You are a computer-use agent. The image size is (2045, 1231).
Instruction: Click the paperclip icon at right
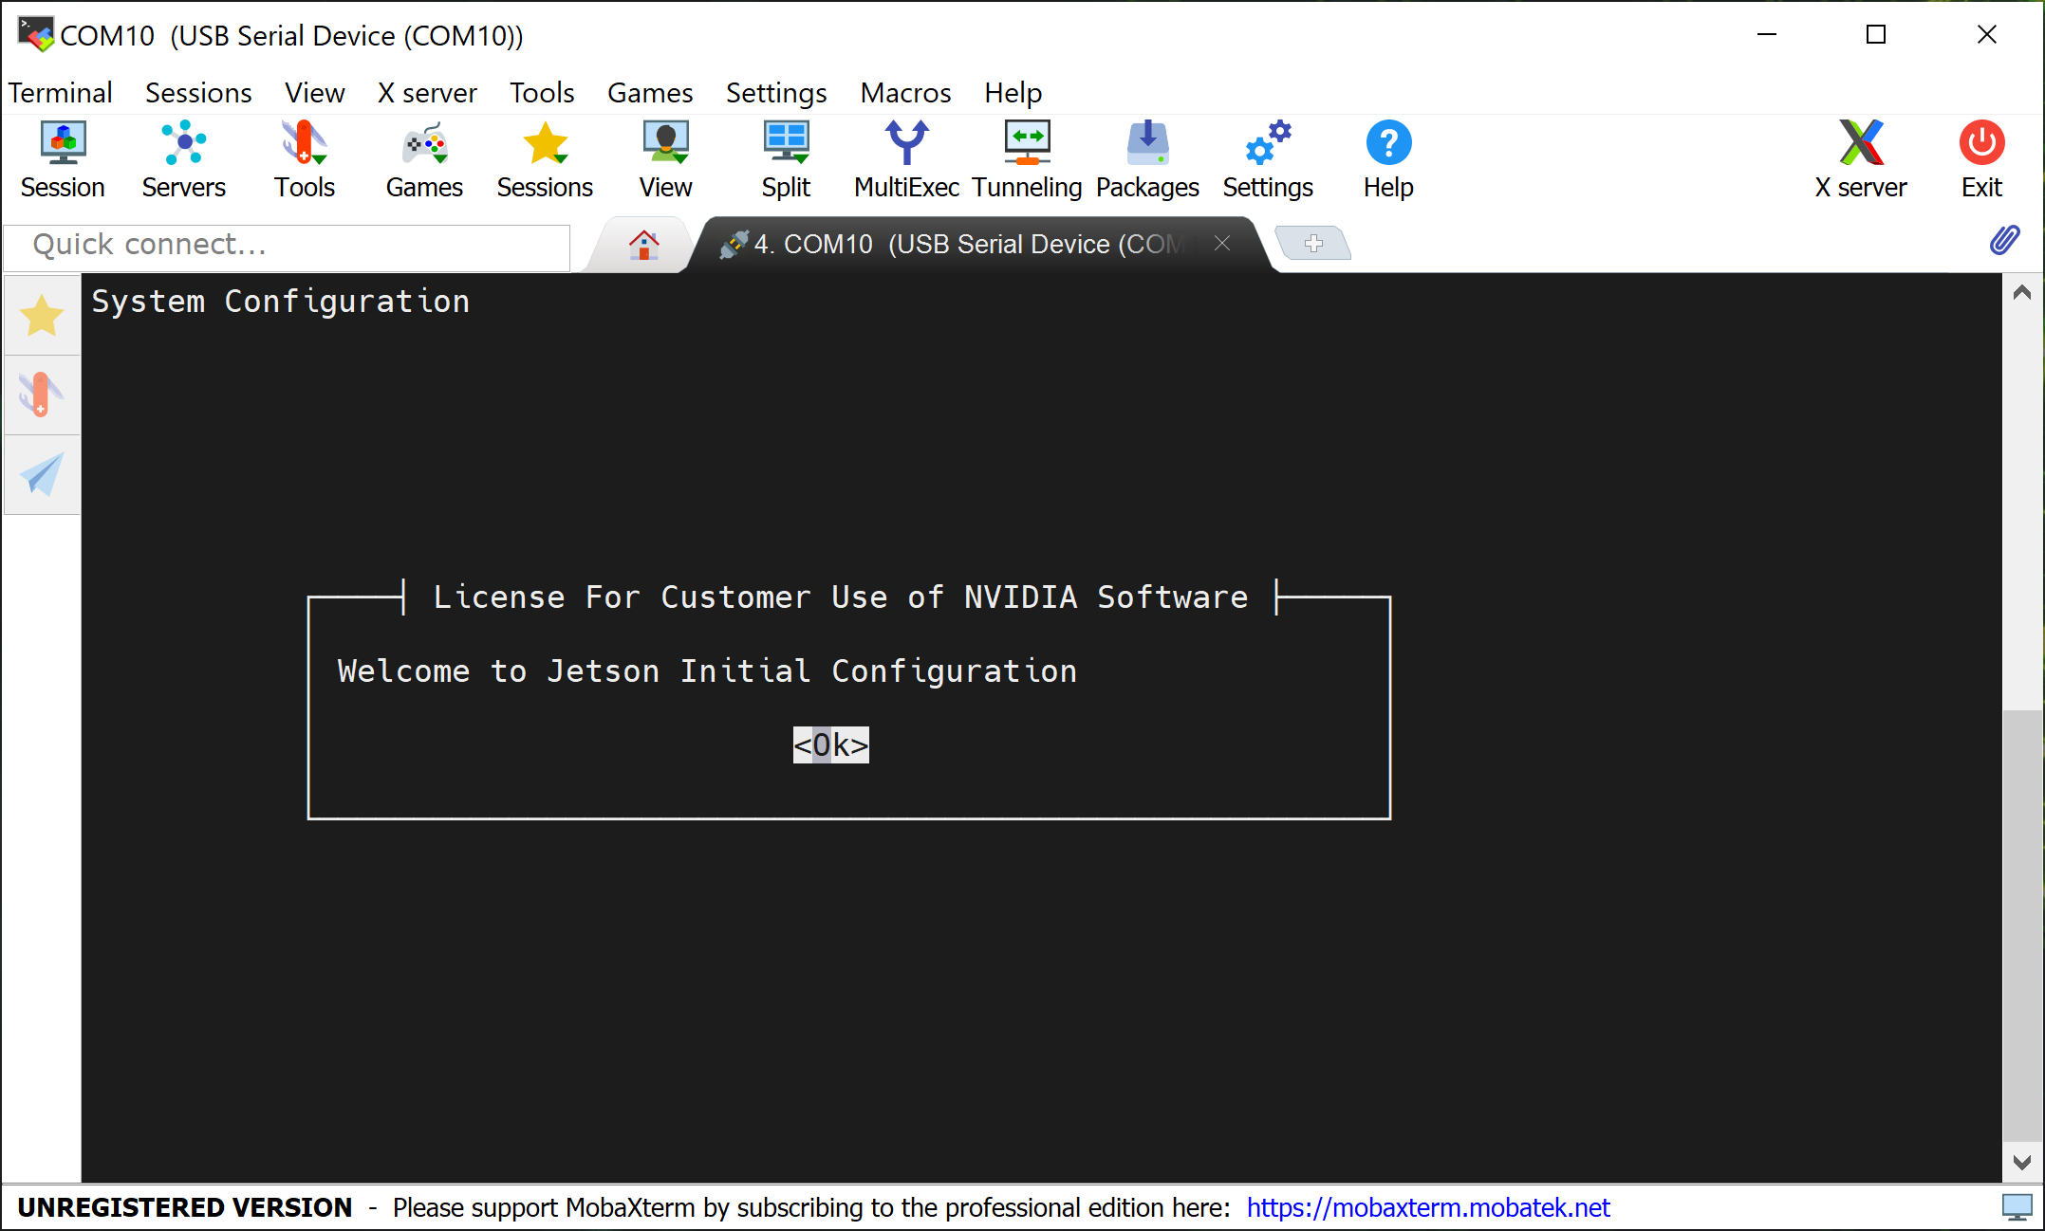tap(2004, 241)
